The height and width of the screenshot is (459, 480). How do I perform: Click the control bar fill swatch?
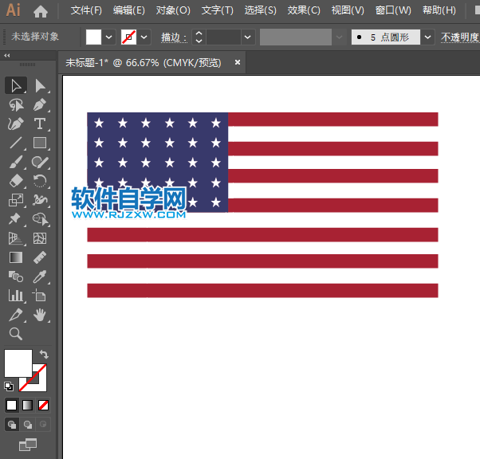point(93,37)
